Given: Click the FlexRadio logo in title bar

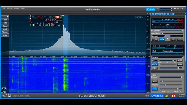Looking at the screenshot, I should [93, 10].
